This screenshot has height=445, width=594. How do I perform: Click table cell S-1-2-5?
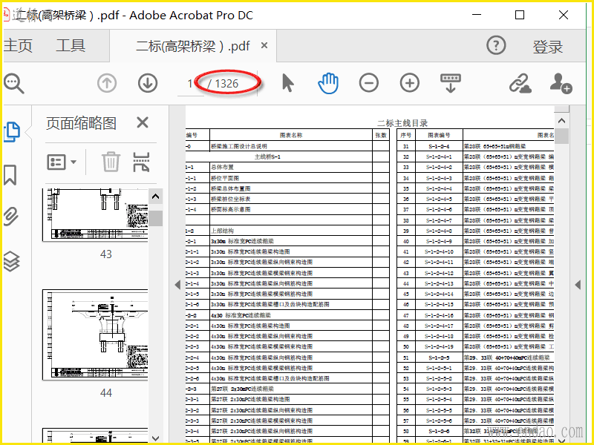(x=439, y=357)
